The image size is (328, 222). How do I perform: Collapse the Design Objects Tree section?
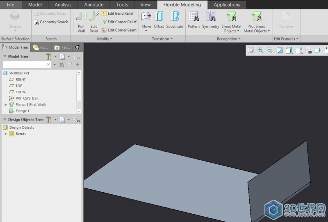tap(5, 119)
